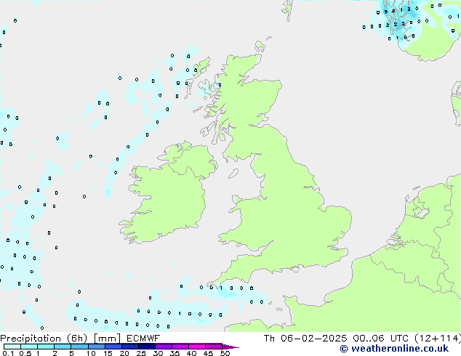Click the 'Precipitation (6h)' title text
Viewport: 461px width, 356px height.
point(44,339)
